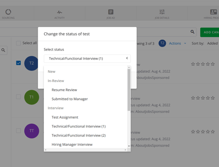Click the T2 avatar next to Actions
This screenshot has width=219, height=167.
coord(162,43)
